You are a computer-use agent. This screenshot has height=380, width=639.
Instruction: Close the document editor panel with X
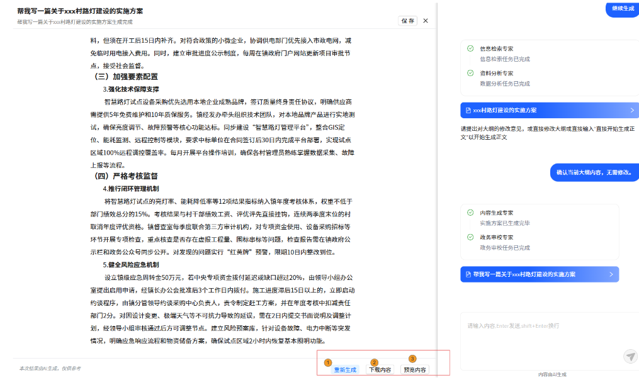pyautogui.click(x=426, y=21)
